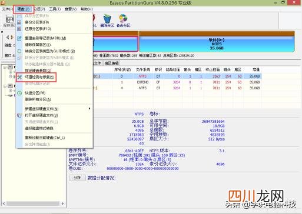302x214 pixels.
Task: Choose 打开虚拟硬盘文件(V) menu entry
Action: 41,115
